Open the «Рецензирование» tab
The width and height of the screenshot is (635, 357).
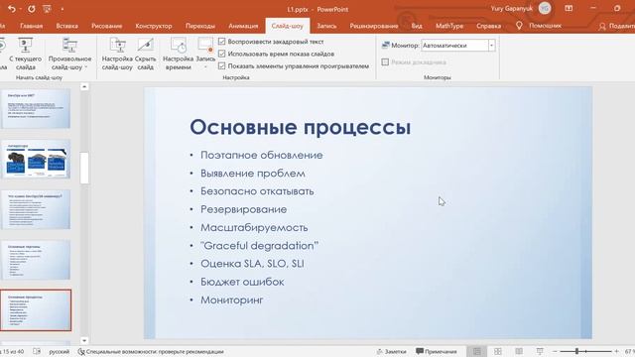tap(374, 26)
